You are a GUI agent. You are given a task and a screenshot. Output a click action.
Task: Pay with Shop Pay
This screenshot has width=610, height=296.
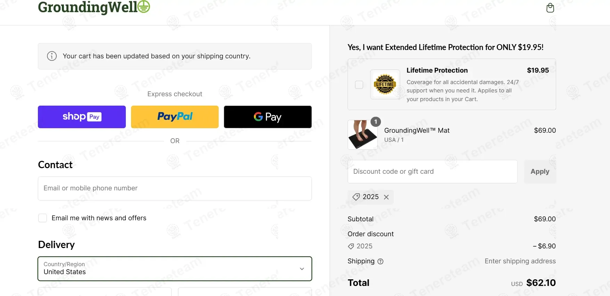82,117
